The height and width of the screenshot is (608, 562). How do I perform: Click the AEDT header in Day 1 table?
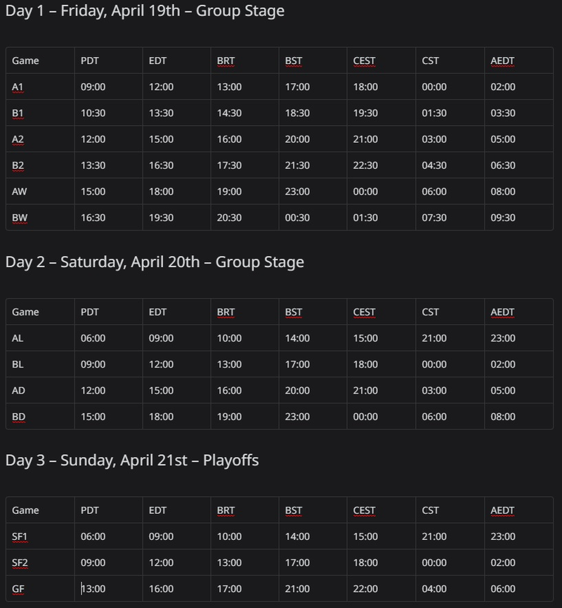(x=519, y=61)
